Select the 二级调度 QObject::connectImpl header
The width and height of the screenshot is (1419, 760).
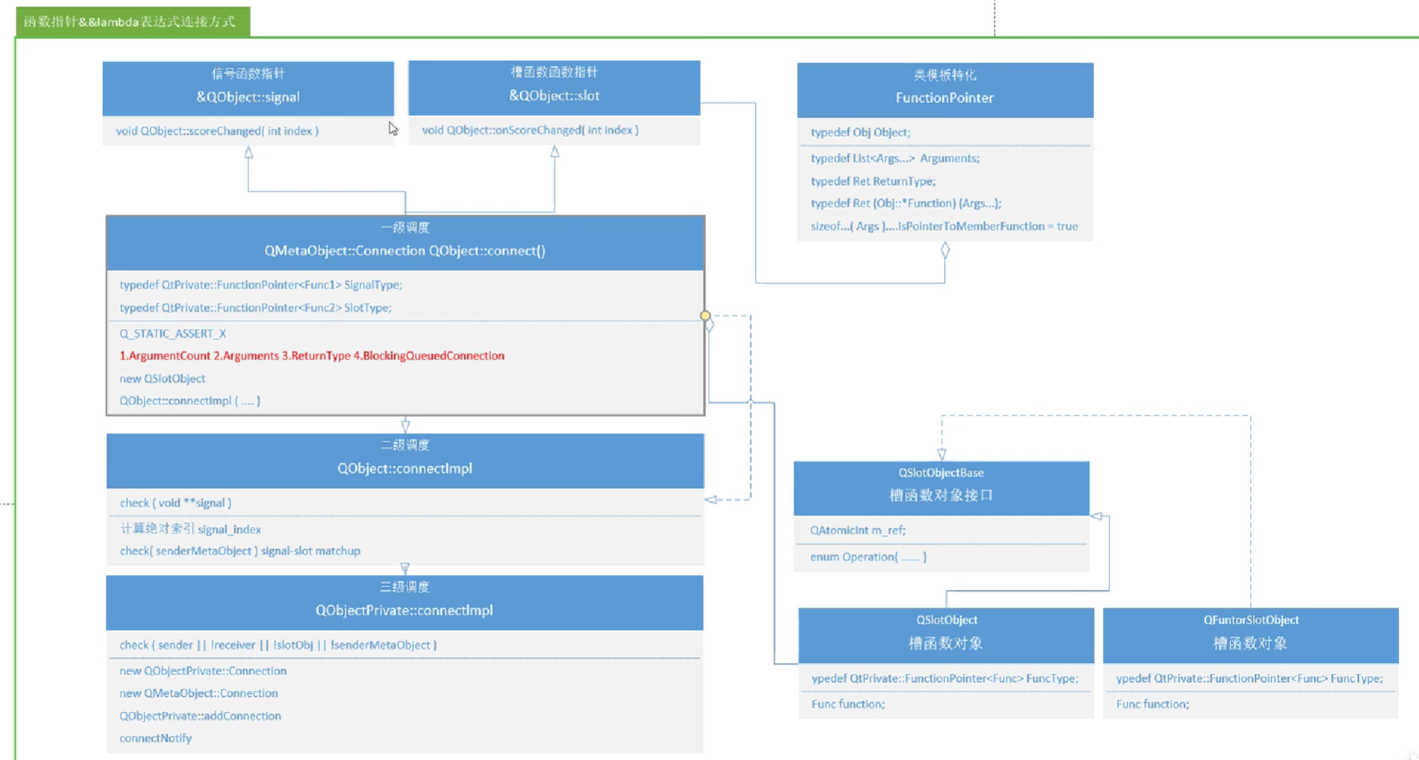(x=405, y=461)
